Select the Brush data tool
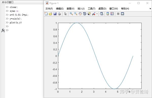The height and width of the screenshot is (98, 152). 93,14
